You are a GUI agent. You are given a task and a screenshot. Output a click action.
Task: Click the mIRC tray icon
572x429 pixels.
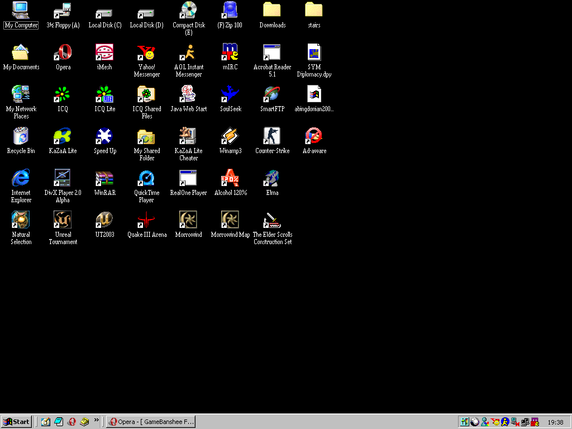click(535, 422)
